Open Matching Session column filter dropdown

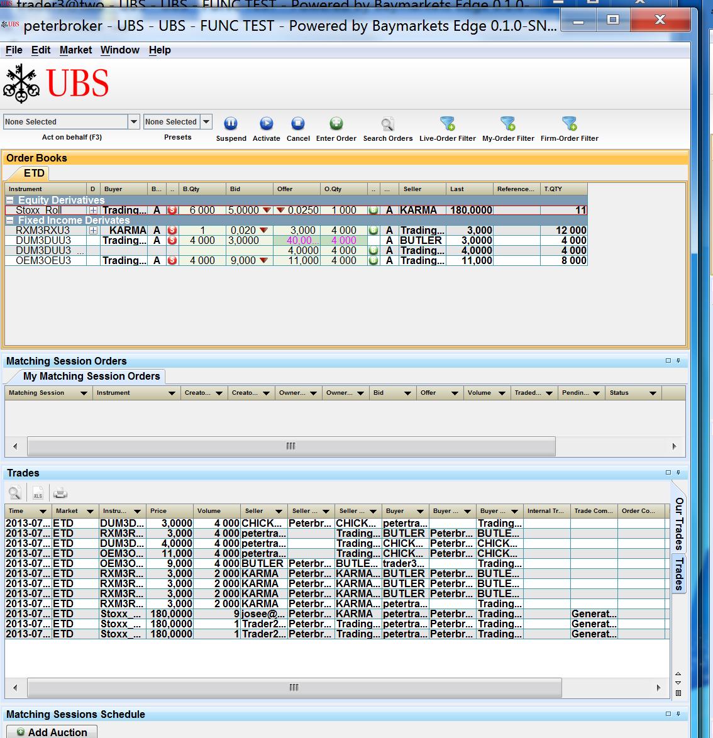point(84,393)
